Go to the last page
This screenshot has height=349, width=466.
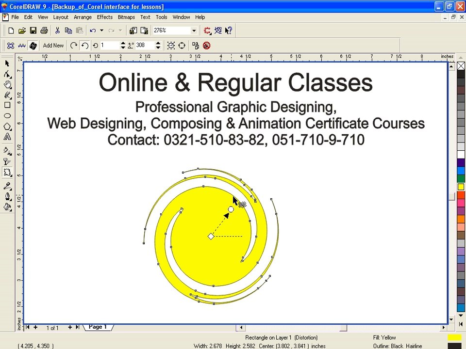pyautogui.click(x=77, y=327)
